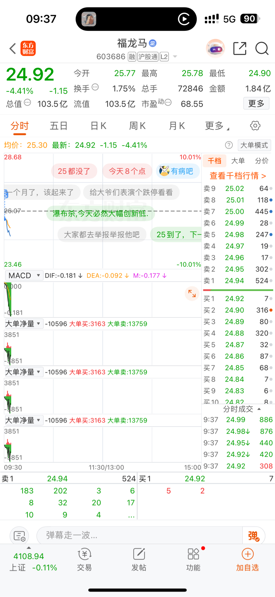Expand the stock tags dropdown arrow

pyautogui.click(x=175, y=57)
